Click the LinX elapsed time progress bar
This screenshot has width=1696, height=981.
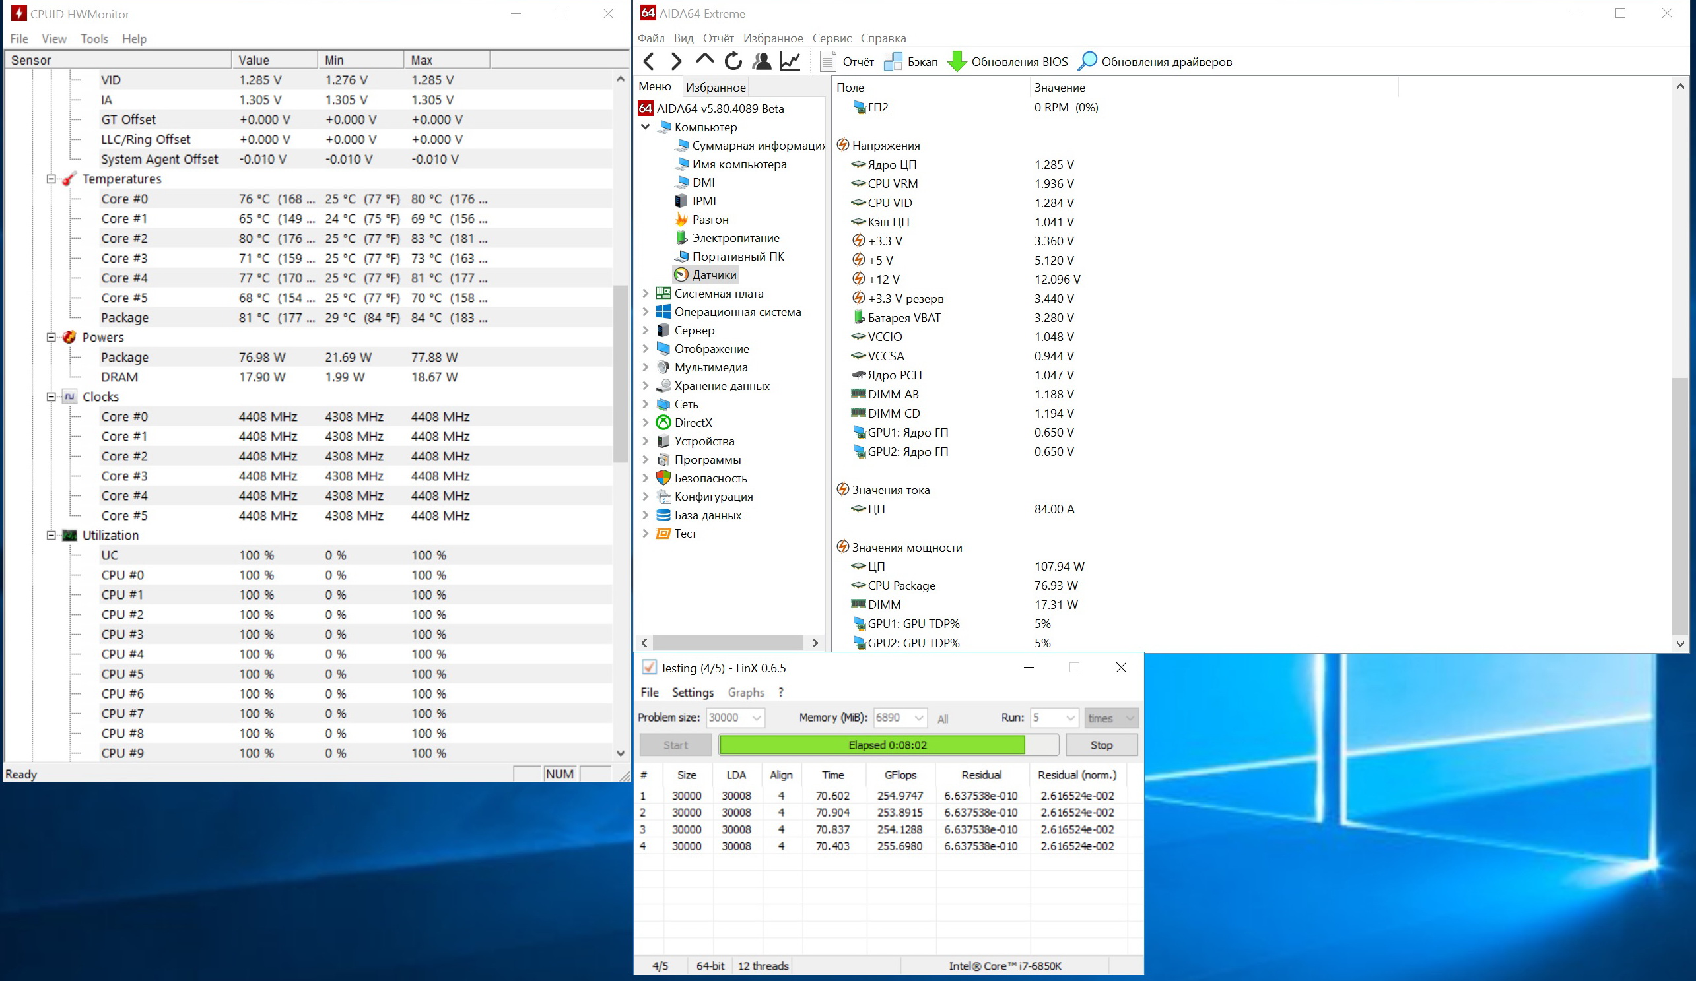(x=888, y=745)
